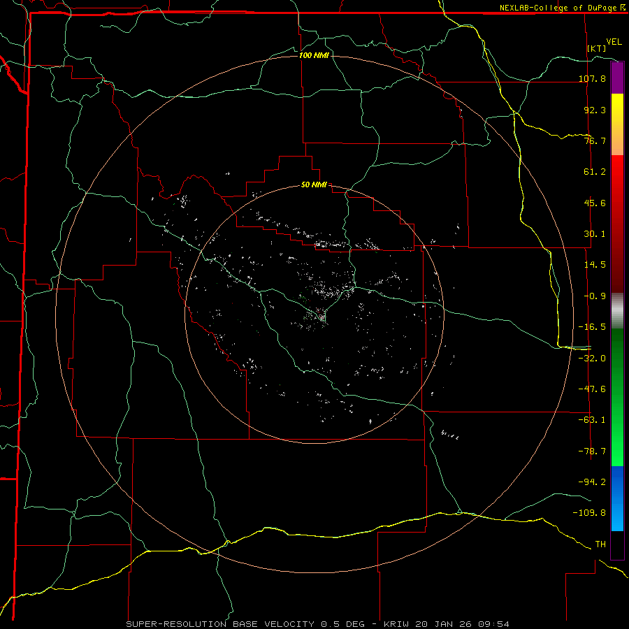Click the 30.1 velocity legend value
629x629 pixels.
[595, 234]
